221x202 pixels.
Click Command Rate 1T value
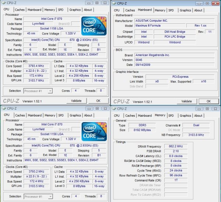tap(176, 180)
